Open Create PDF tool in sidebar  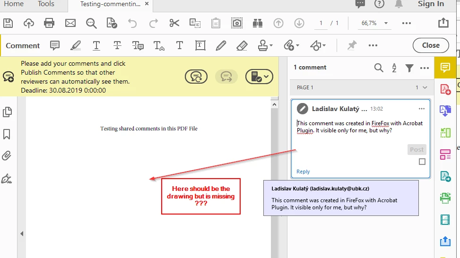pos(445,89)
